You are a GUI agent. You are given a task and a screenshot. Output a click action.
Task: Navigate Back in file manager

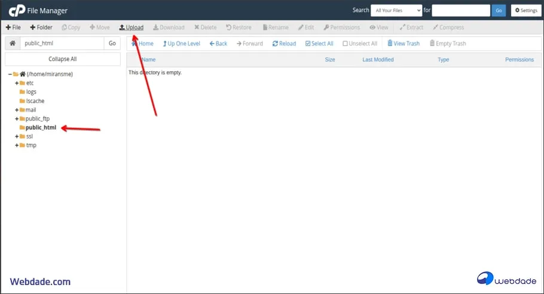click(x=218, y=44)
